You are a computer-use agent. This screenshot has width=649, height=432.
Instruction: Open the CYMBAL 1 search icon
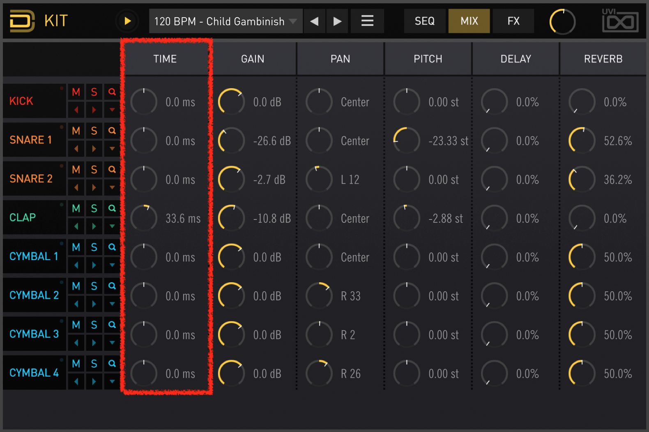pyautogui.click(x=112, y=247)
